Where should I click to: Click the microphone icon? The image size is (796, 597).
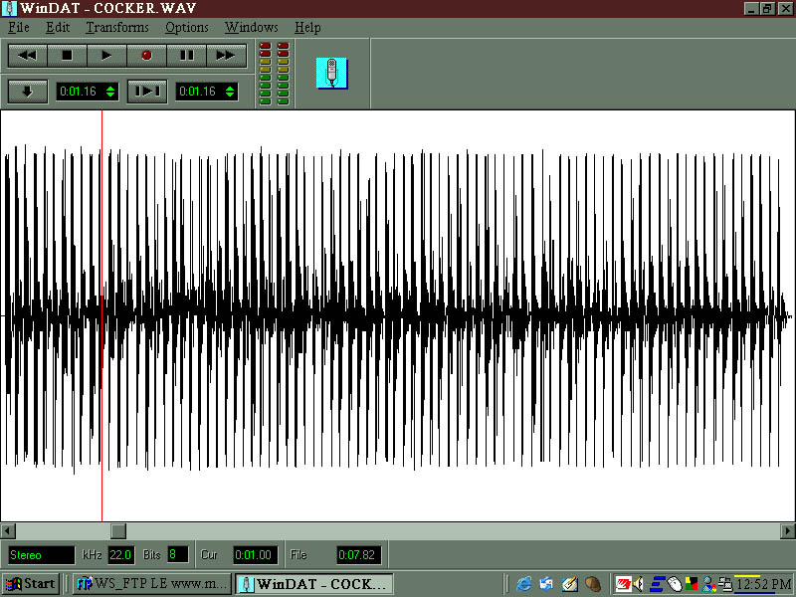[x=331, y=73]
